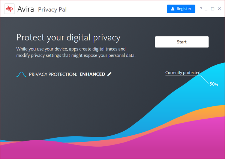Click the Register button
The height and width of the screenshot is (159, 225).
181,9
